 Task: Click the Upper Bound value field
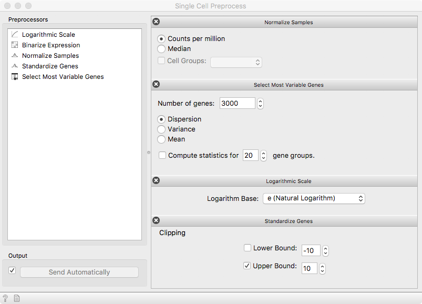(x=309, y=268)
